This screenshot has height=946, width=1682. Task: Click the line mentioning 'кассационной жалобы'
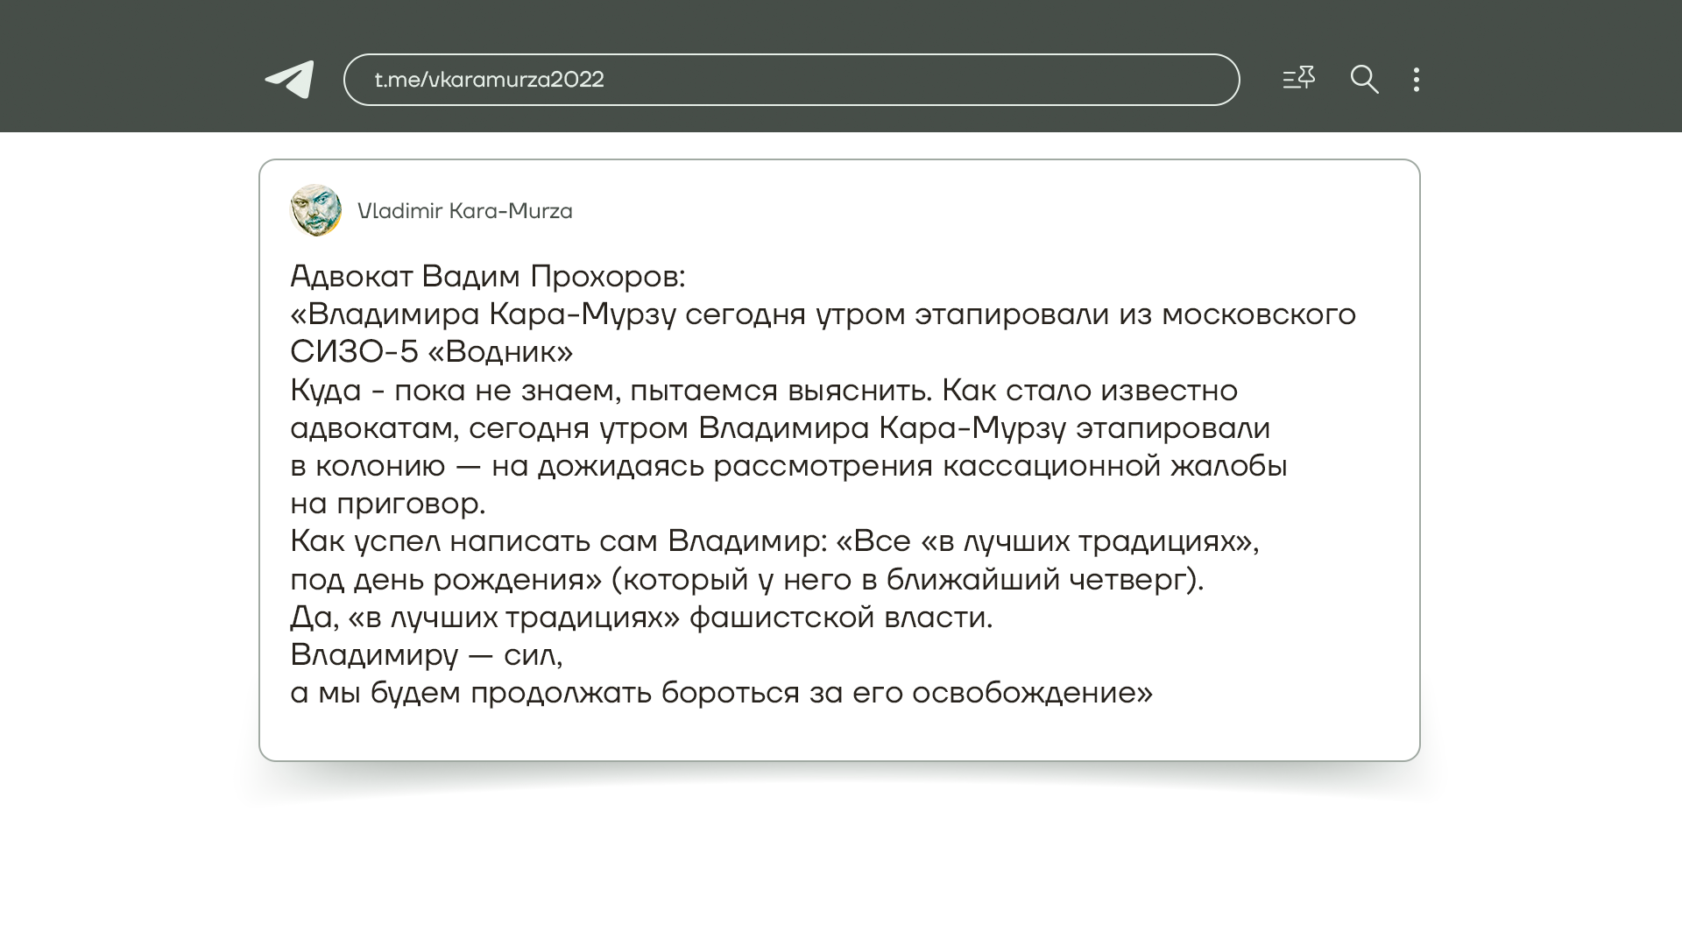coord(788,466)
